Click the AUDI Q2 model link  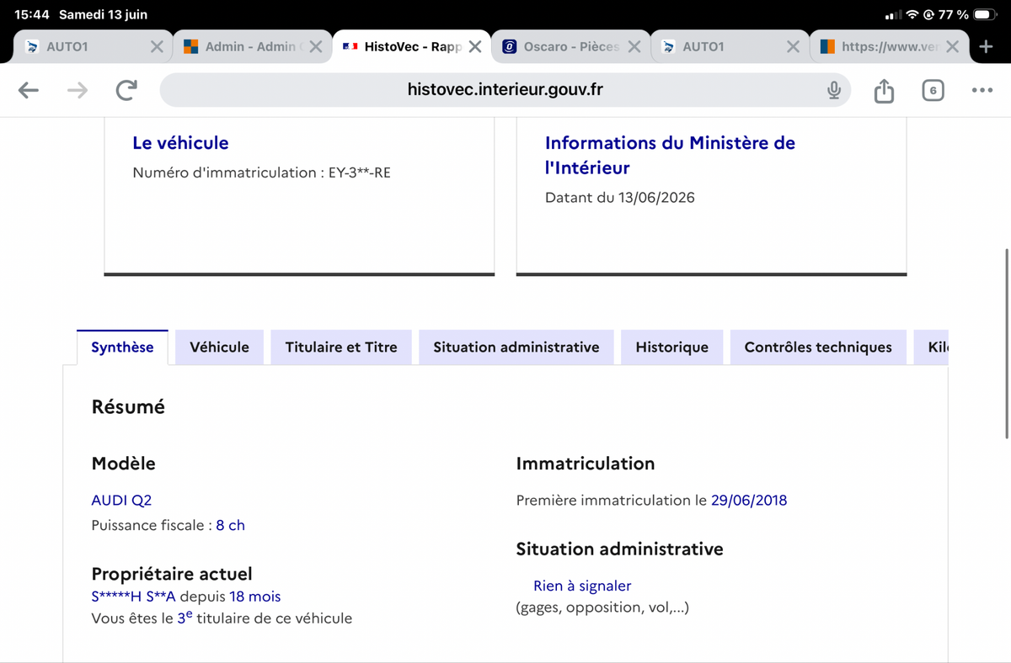click(x=121, y=500)
